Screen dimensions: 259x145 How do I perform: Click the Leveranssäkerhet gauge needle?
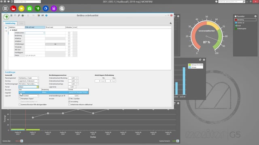213,39
